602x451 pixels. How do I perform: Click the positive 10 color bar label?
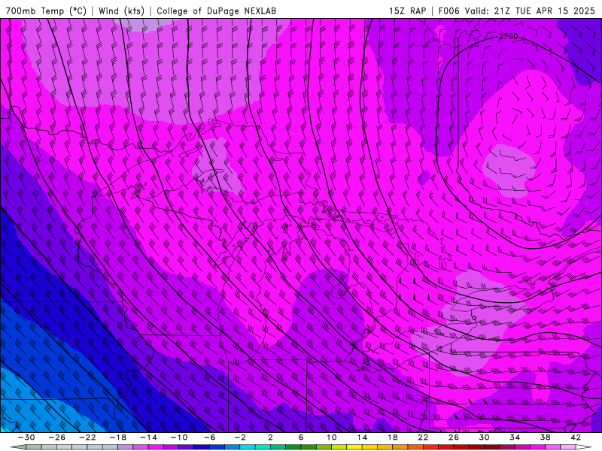(332, 437)
